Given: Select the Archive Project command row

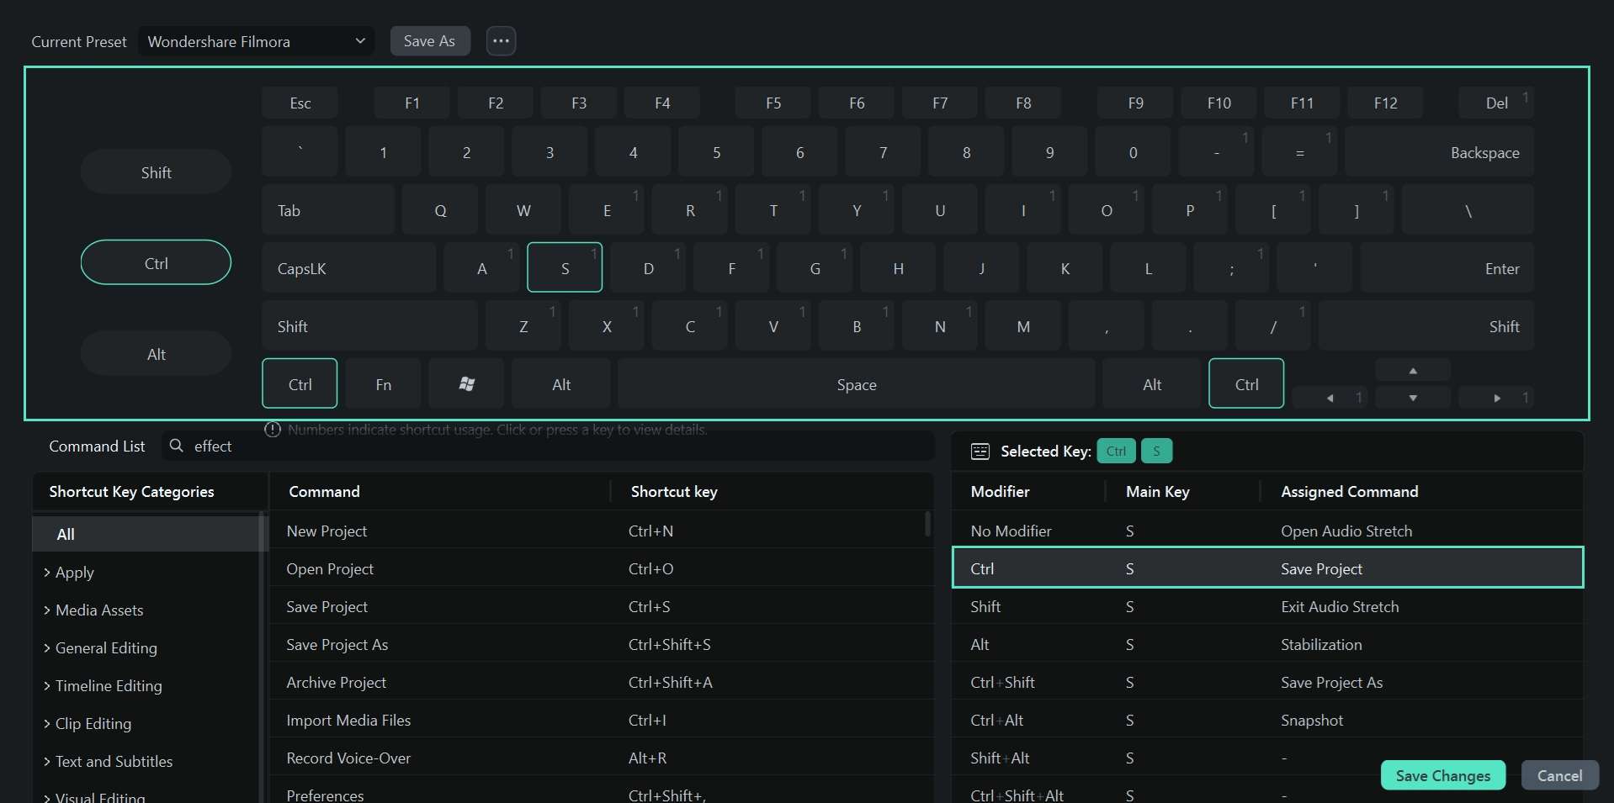Looking at the screenshot, I should click(601, 682).
